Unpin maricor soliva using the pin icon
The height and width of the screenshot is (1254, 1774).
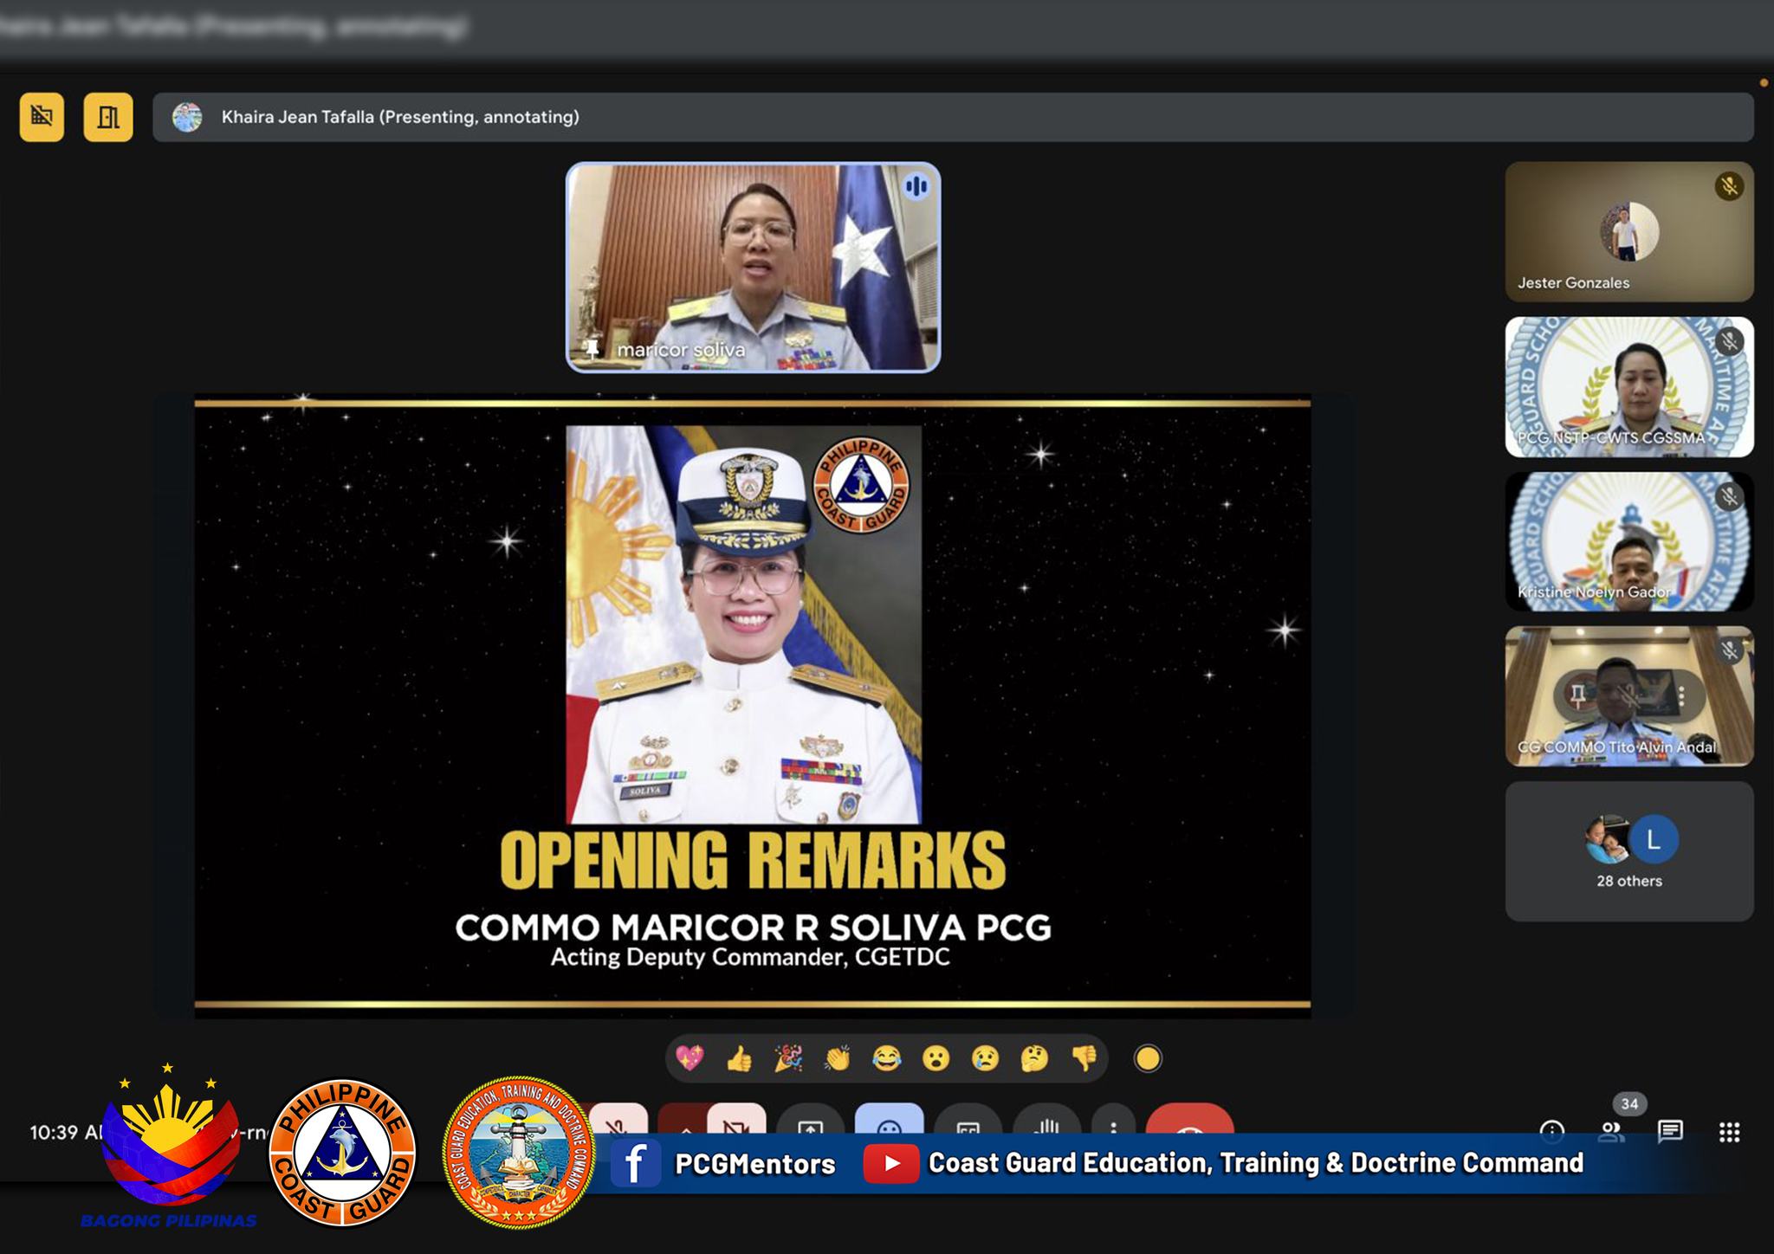(592, 349)
